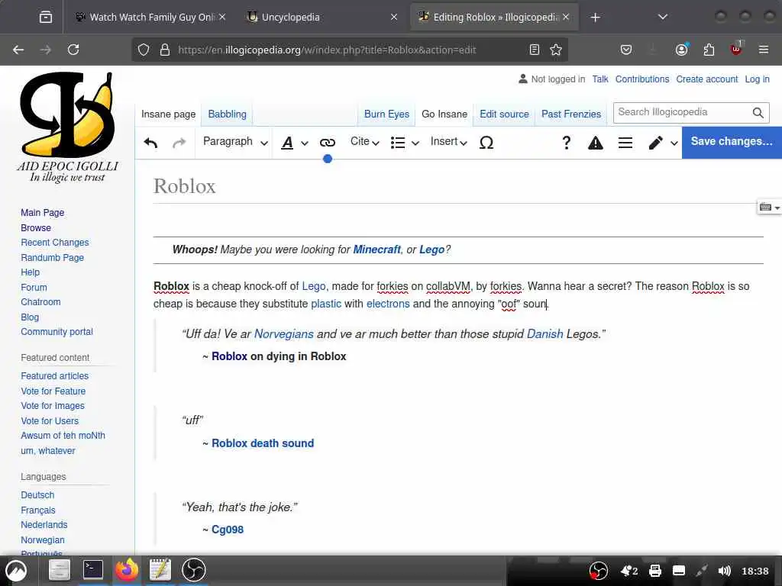Reload the page in Firefox
Viewport: 782px width, 586px height.
pos(73,50)
